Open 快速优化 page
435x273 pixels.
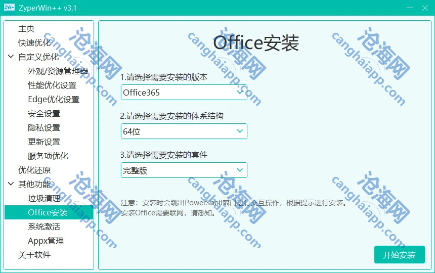[x=34, y=43]
